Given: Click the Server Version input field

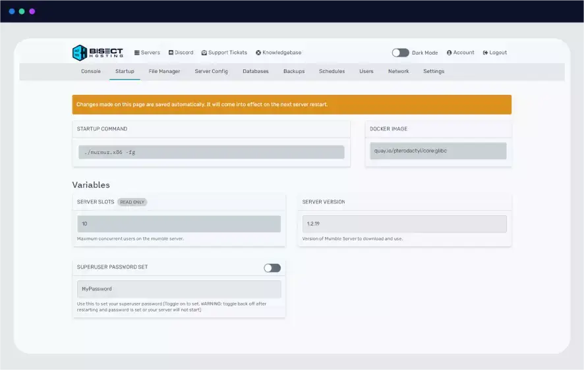Looking at the screenshot, I should (404, 224).
